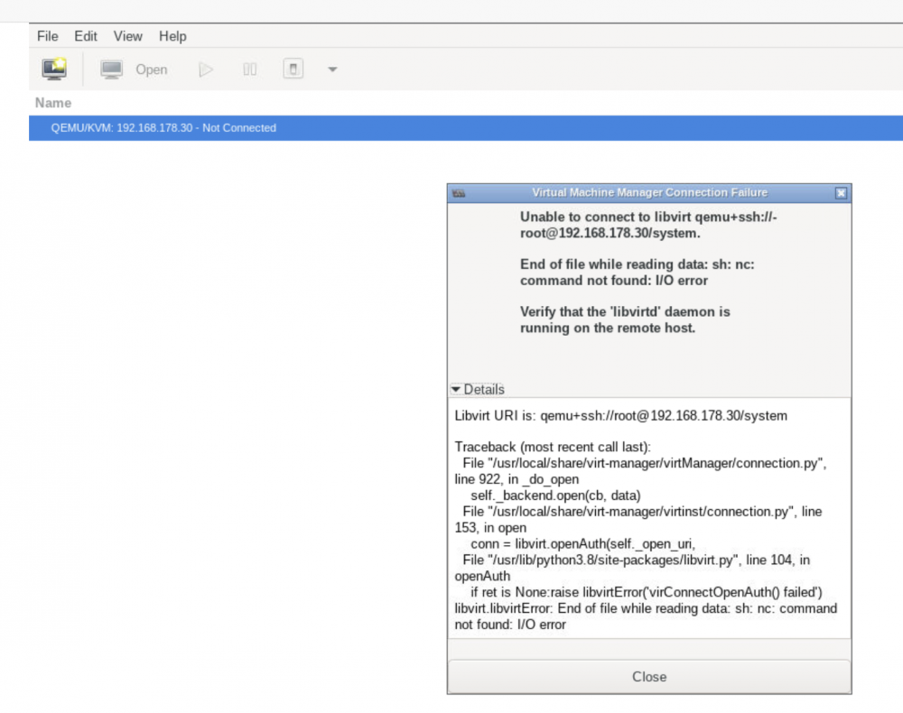The image size is (903, 713).
Task: Click 'if ret is None:raise libvirtError' line
Action: [647, 592]
